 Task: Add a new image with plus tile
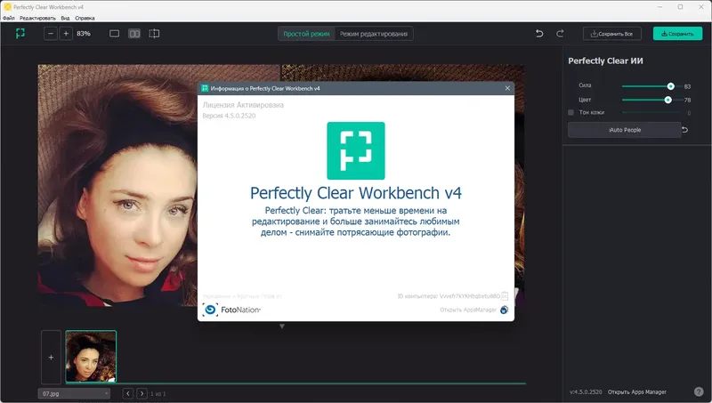pos(51,357)
